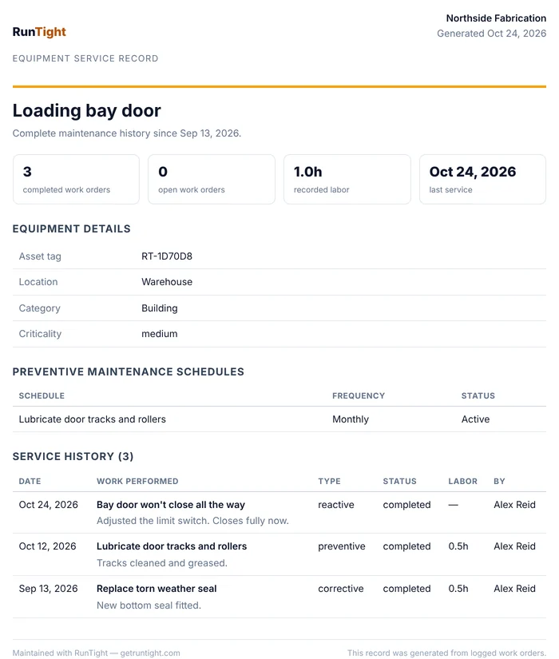This screenshot has height=659, width=559.
Task: Click the 'last service' Oct 24, 2026 card
Action: coord(482,180)
